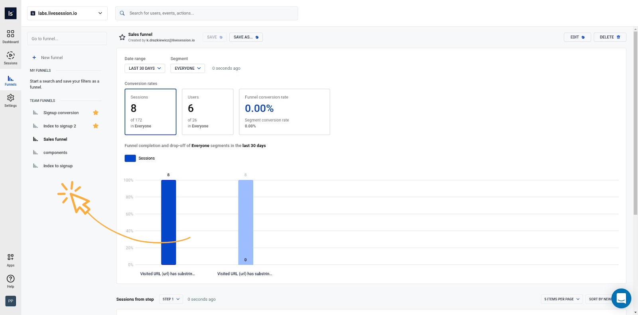Click bar chart icon beside Signup conversion

pyautogui.click(x=35, y=113)
